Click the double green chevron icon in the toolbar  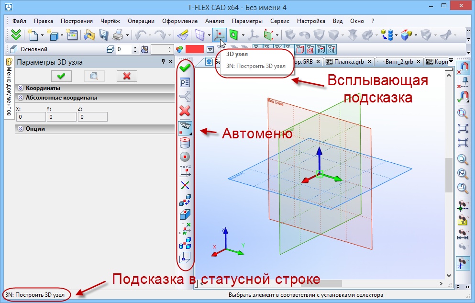[15, 35]
